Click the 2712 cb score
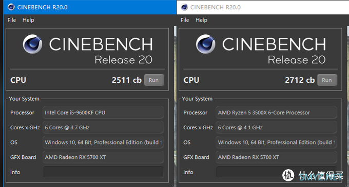This screenshot has height=187, width=349. pos(300,80)
